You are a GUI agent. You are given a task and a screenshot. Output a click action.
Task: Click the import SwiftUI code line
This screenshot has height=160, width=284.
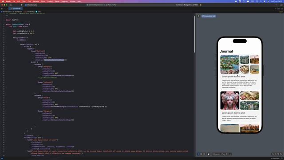pyautogui.click(x=12, y=20)
